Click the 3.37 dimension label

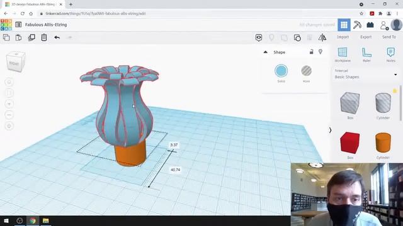point(174,145)
